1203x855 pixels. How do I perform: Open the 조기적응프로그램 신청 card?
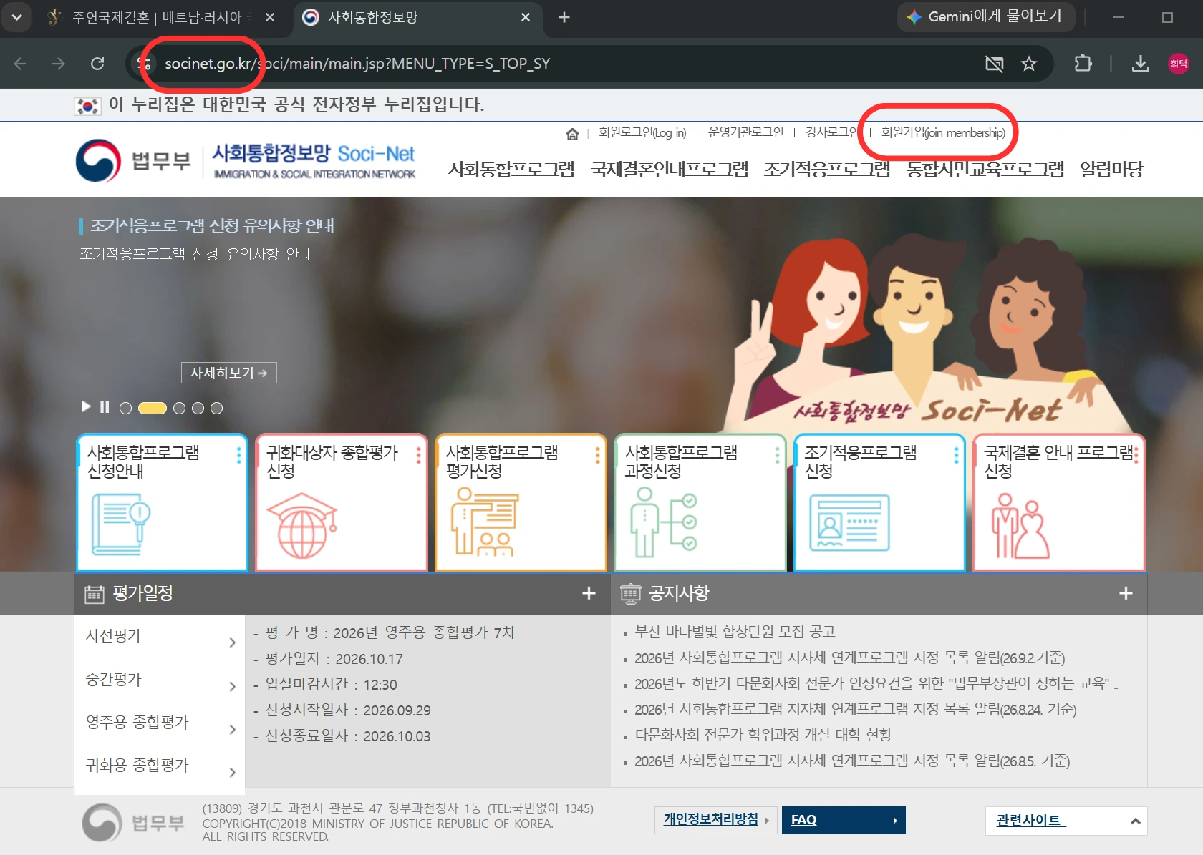(x=880, y=502)
